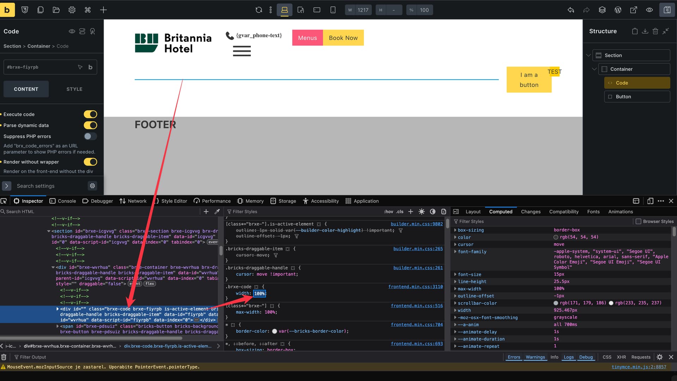Toggle Execute code switch
Screen dimensions: 677x381
click(x=90, y=114)
